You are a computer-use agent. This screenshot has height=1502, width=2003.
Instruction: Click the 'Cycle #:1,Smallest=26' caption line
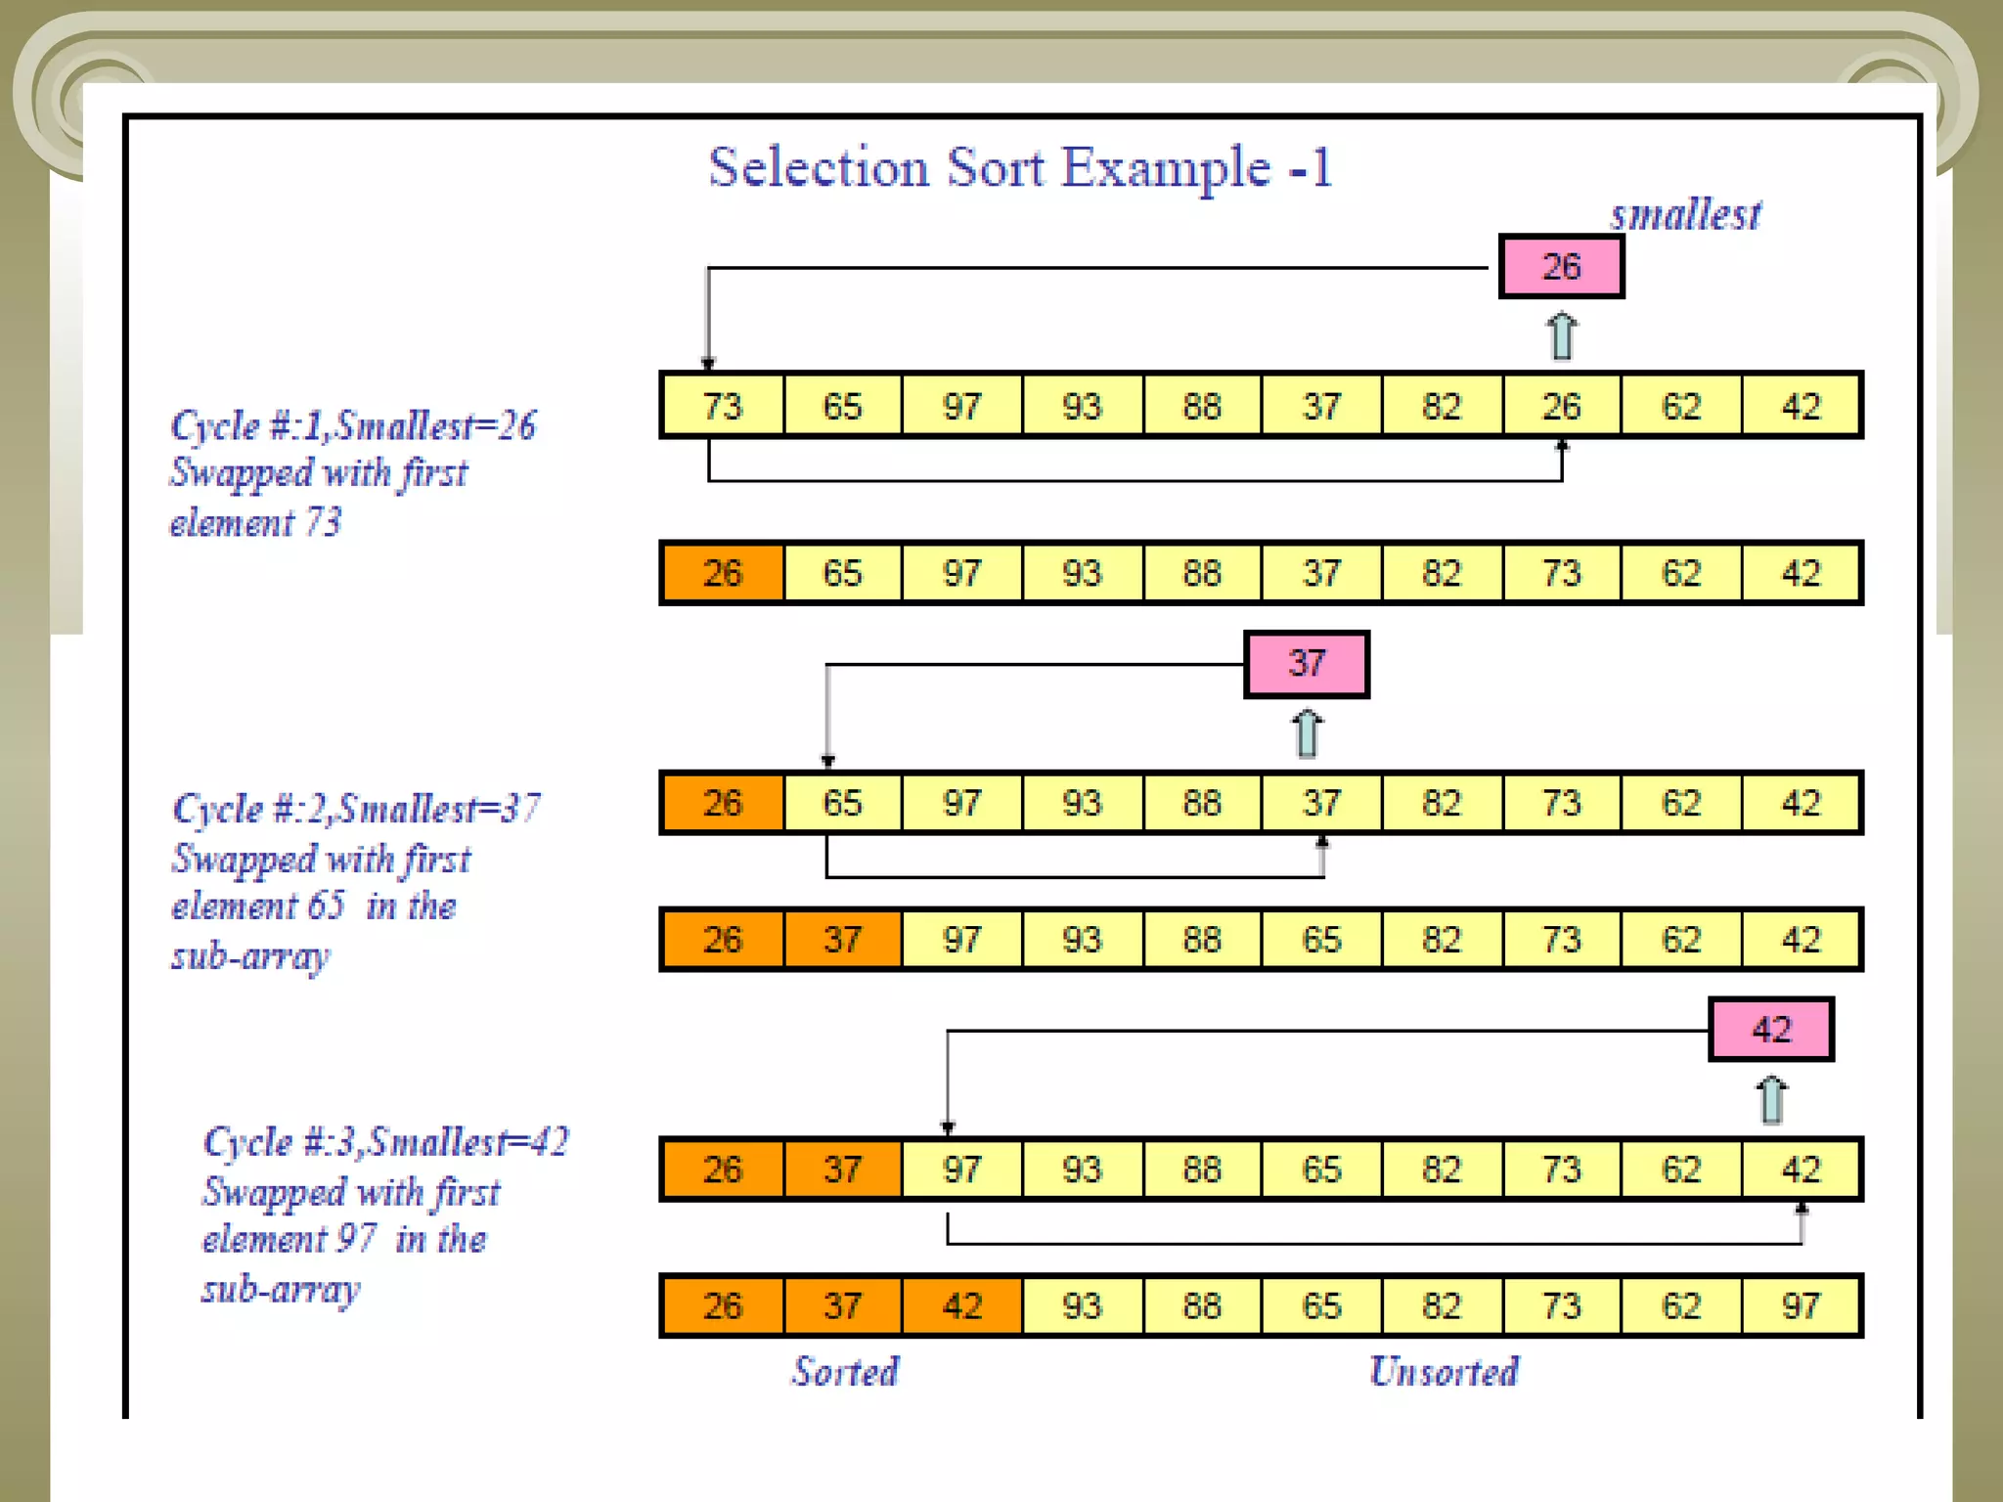point(353,426)
